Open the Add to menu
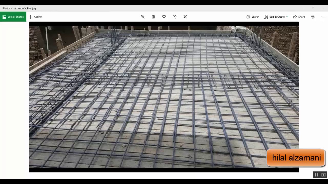Screen dimensions: 328x184 pos(35,17)
